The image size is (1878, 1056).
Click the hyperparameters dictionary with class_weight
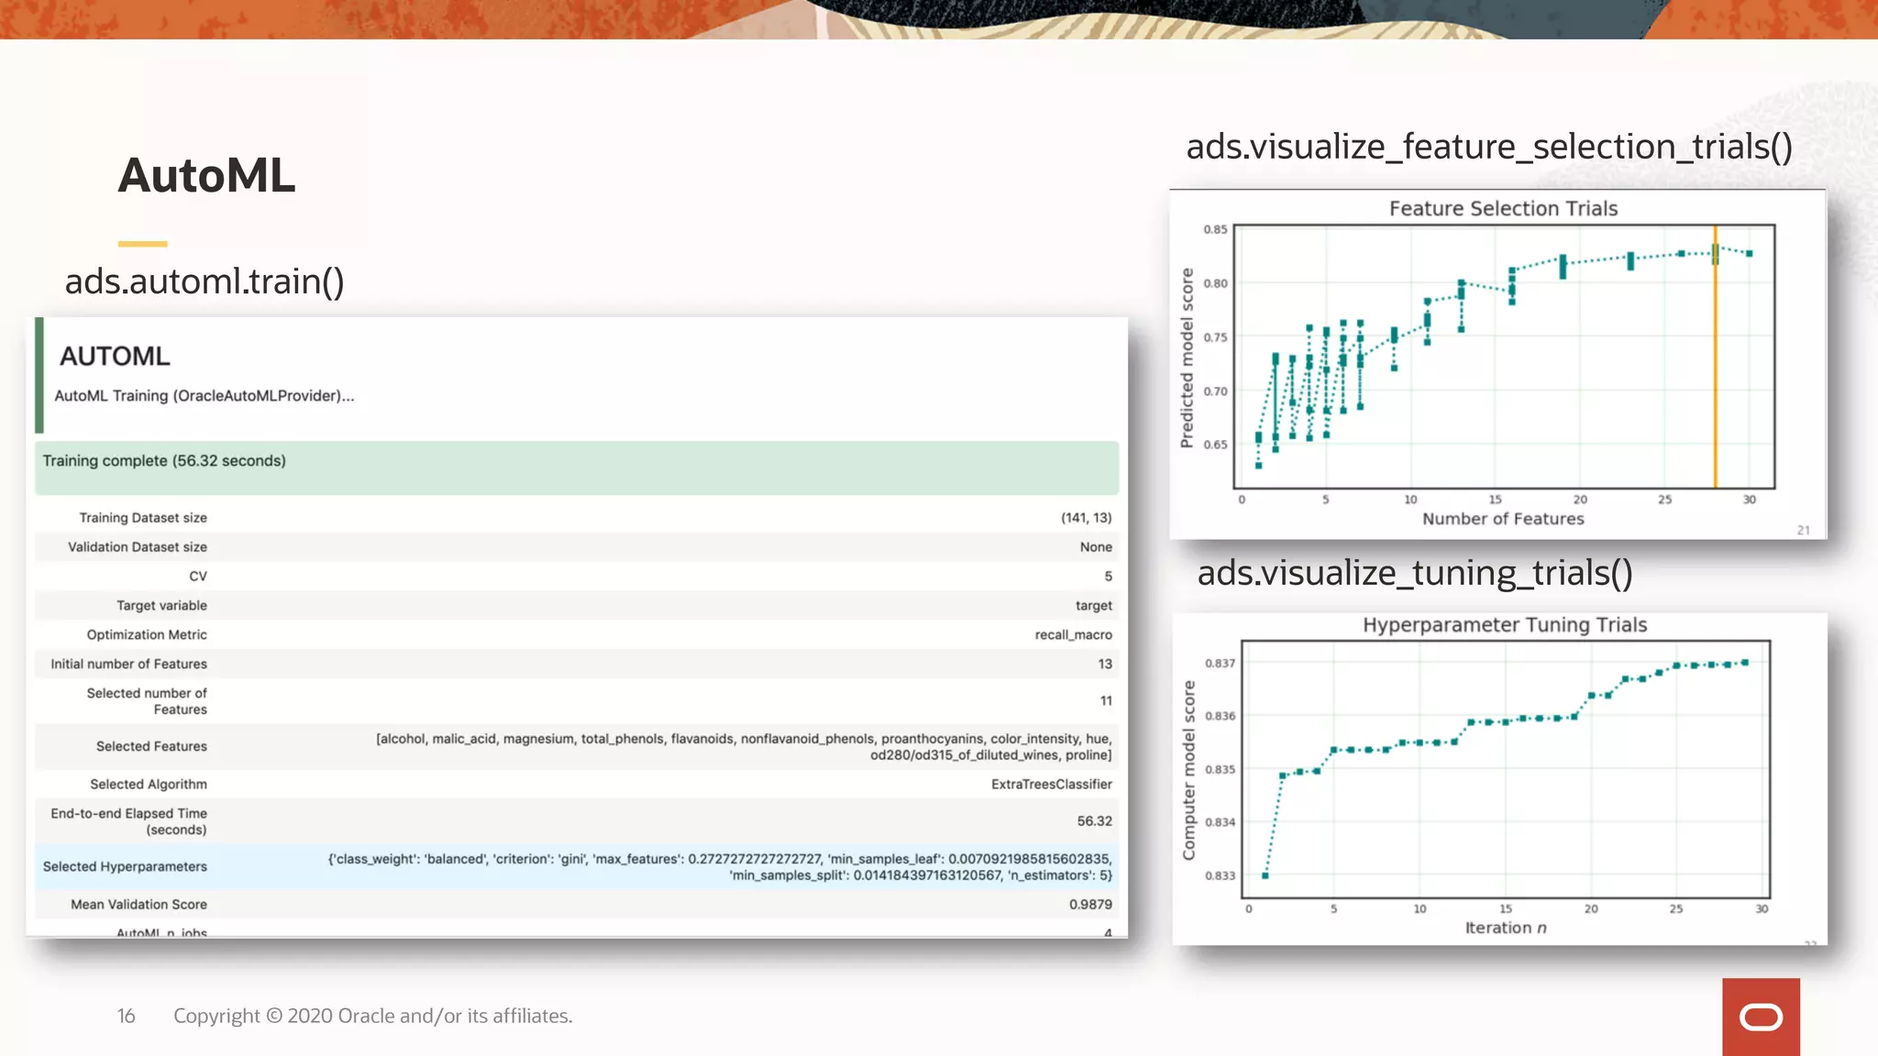point(720,867)
